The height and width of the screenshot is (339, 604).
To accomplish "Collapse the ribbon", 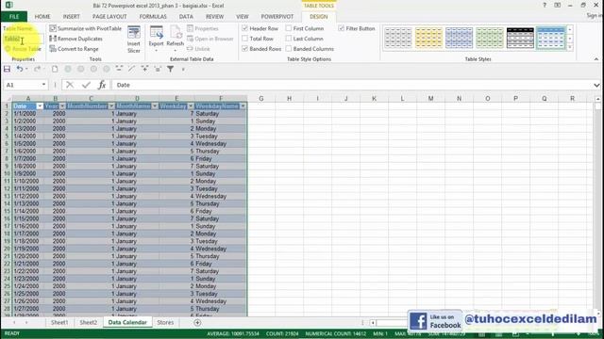I will [596, 59].
